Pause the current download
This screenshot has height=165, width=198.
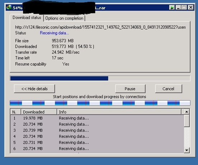130,89
